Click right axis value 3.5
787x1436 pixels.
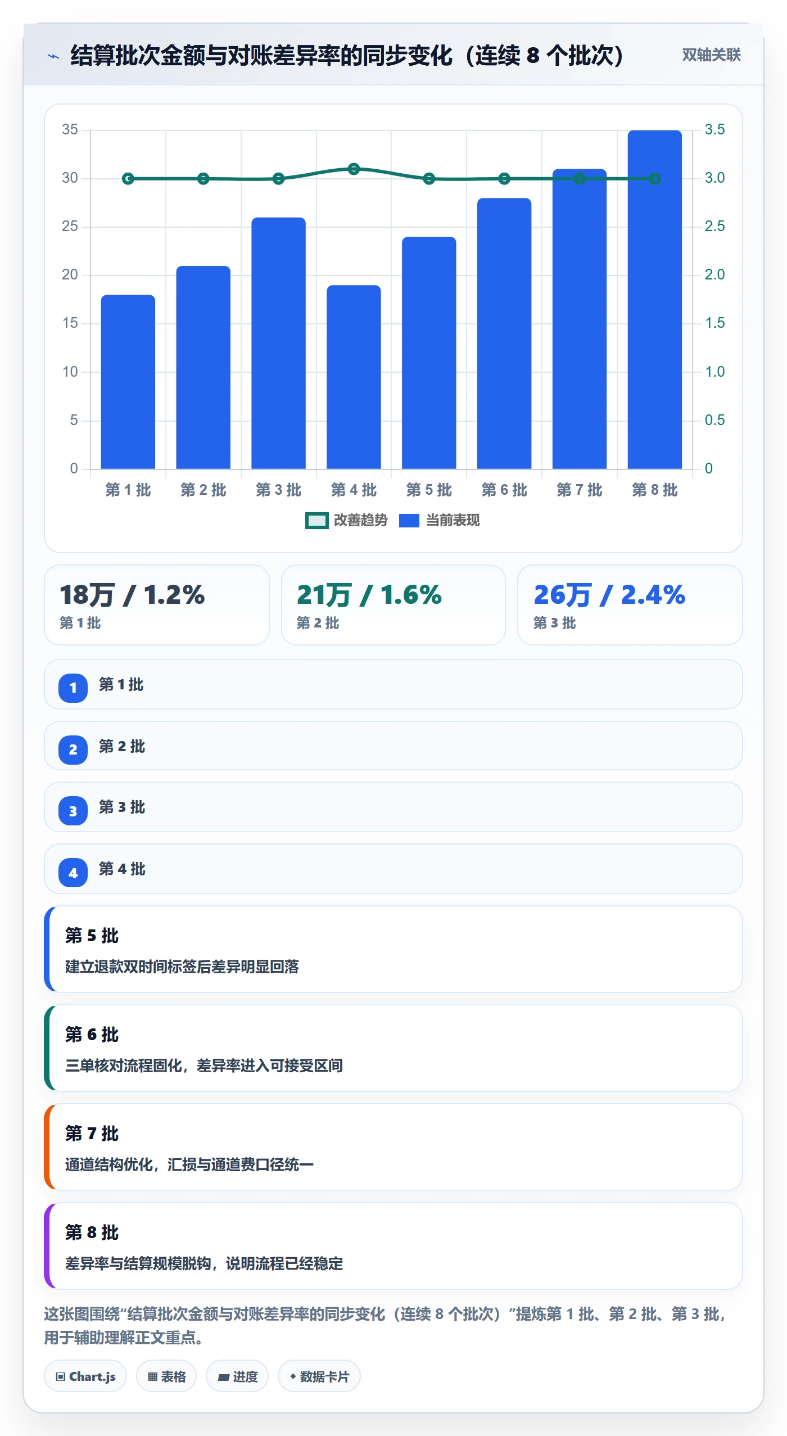click(714, 130)
